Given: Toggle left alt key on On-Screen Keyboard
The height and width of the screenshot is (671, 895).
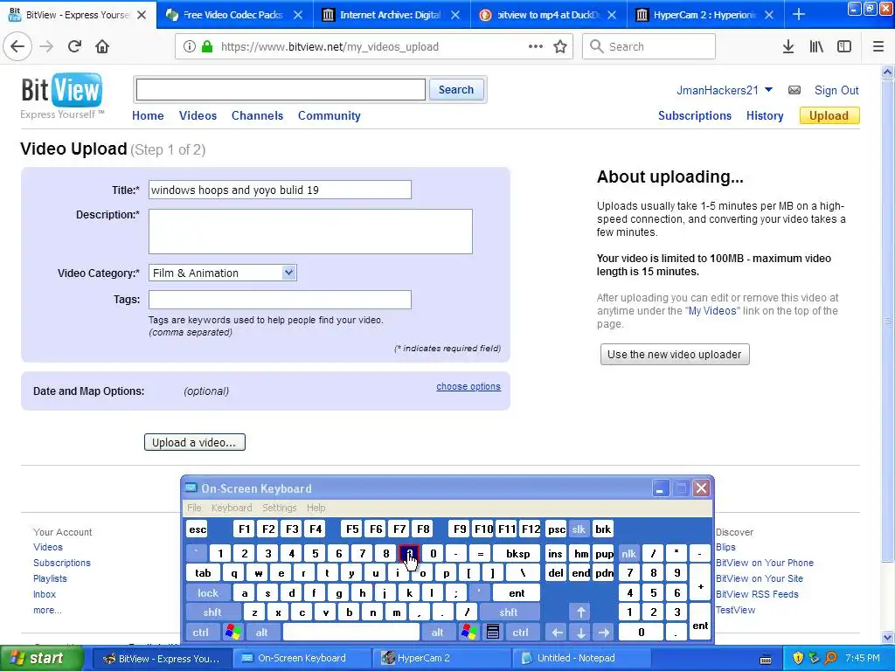Looking at the screenshot, I should click(x=262, y=633).
